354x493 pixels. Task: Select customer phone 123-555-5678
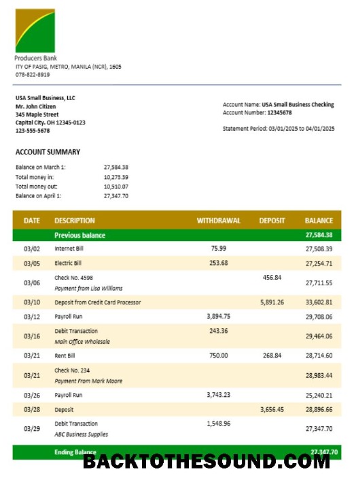click(33, 131)
